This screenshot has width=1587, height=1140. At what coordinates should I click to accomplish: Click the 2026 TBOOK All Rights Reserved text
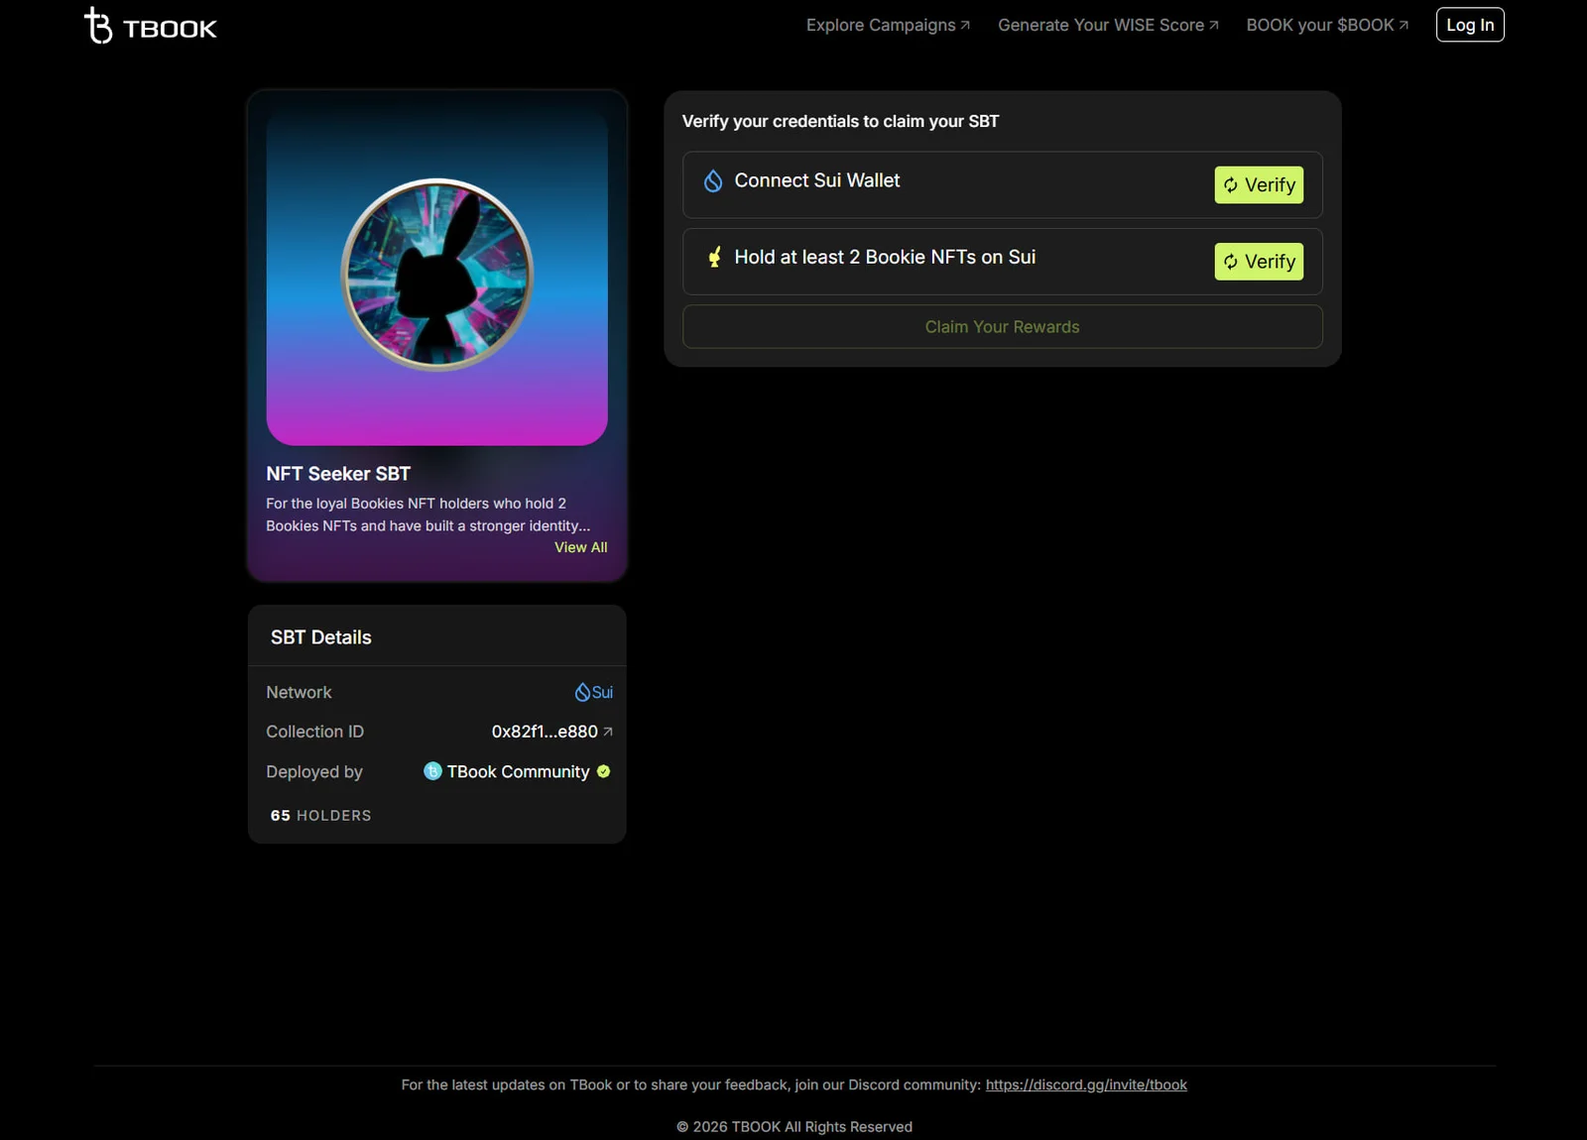pos(794,1126)
